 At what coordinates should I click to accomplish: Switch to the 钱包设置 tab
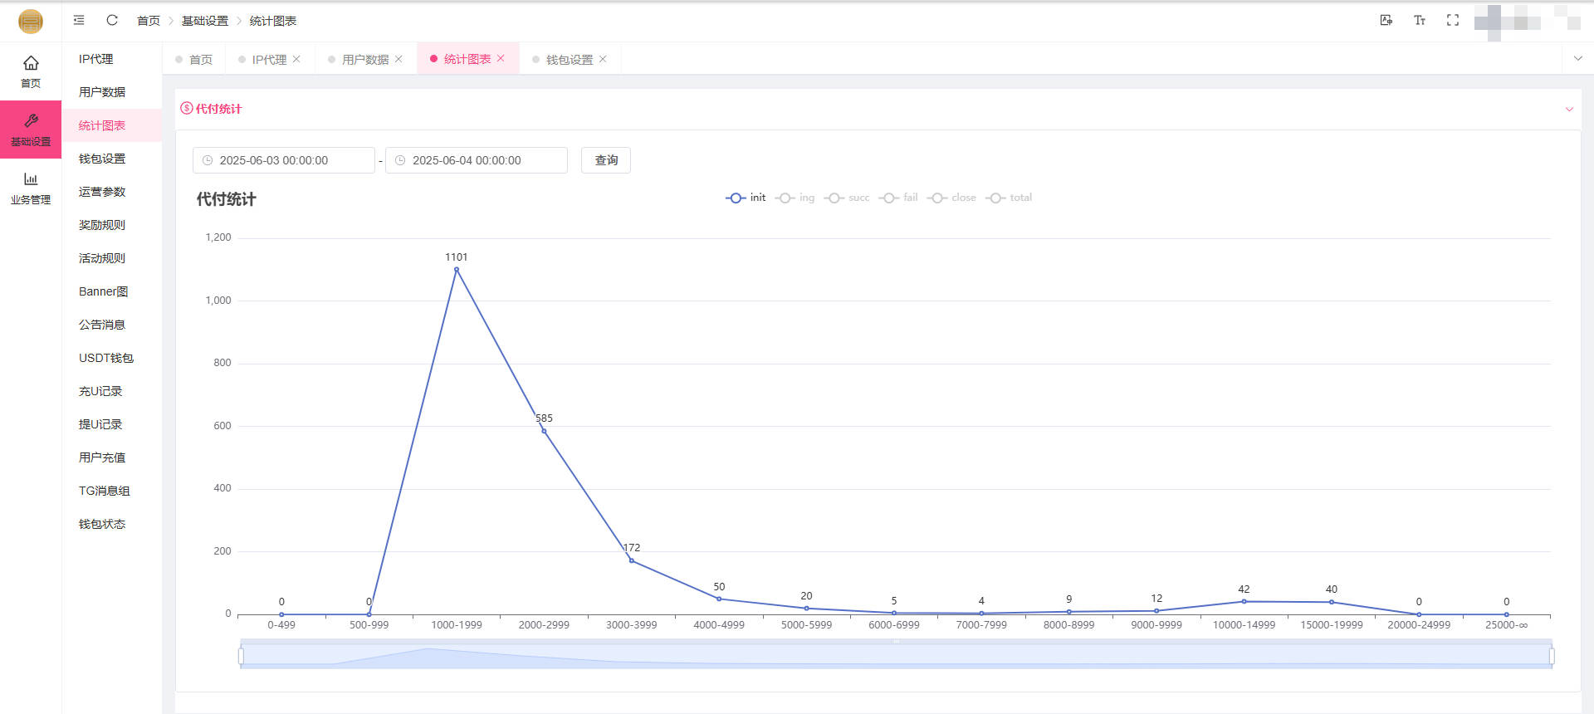click(x=569, y=60)
